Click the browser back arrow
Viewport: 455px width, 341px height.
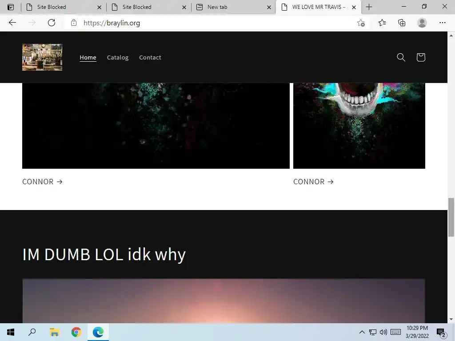12,23
